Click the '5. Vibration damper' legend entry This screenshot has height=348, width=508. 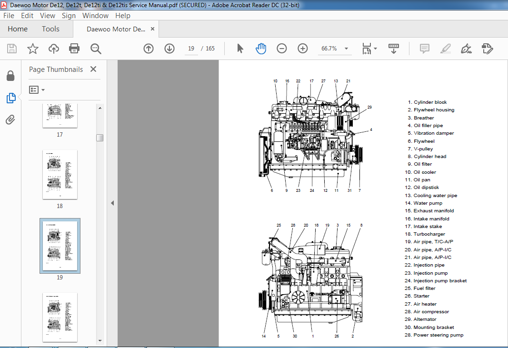point(430,133)
